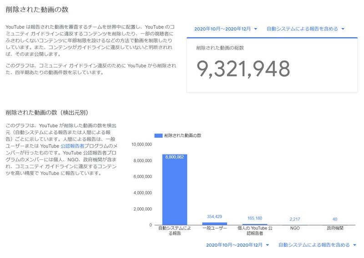The height and width of the screenshot is (258, 364).
Task: Click the 個人の YouTube 公認報告者 bar
Action: tap(255, 224)
